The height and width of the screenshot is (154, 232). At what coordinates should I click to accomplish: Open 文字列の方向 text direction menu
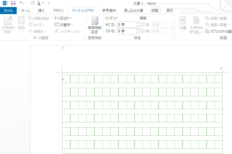[8, 25]
